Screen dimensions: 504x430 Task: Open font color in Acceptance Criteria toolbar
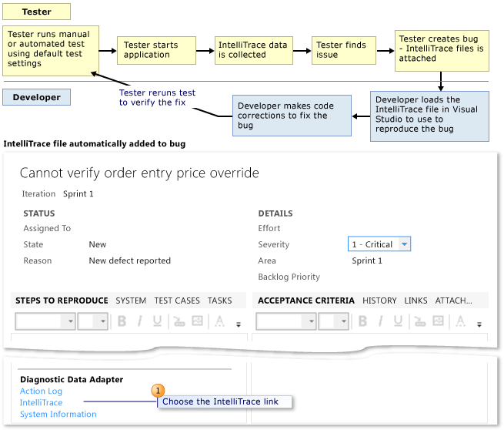[461, 321]
